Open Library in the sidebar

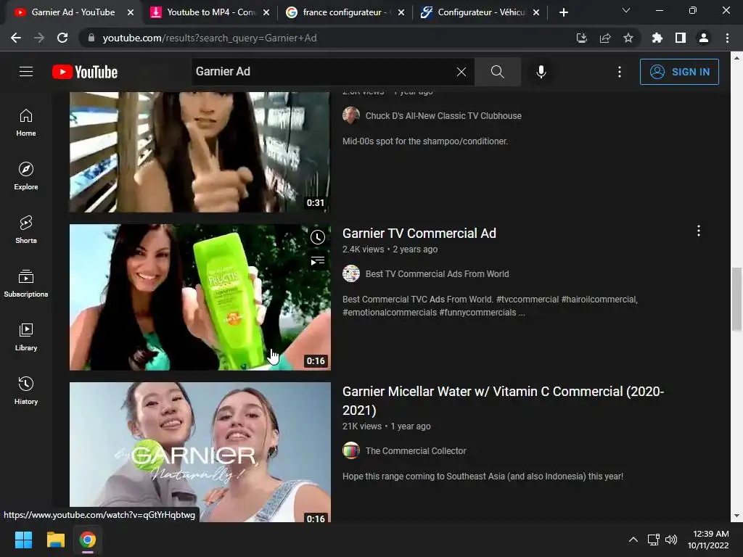(26, 337)
